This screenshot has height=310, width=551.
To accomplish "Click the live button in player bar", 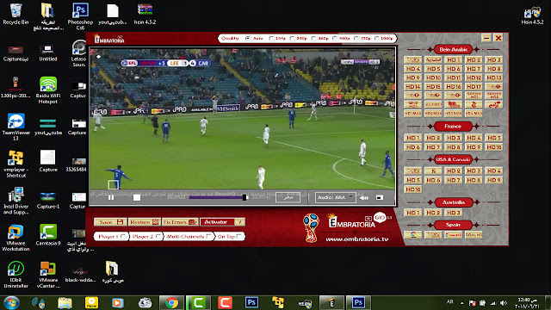I will tap(288, 197).
